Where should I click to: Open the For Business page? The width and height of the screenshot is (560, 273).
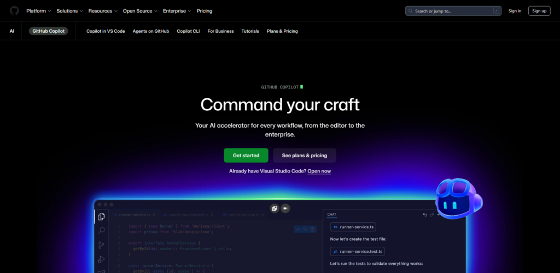click(221, 31)
